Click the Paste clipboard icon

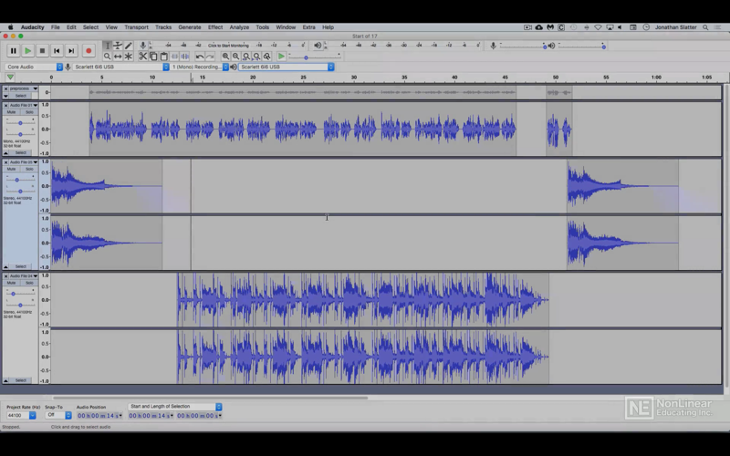164,57
